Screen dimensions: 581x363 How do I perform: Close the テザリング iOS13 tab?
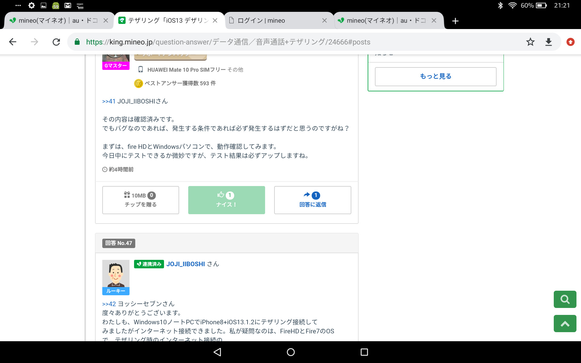coord(215,21)
